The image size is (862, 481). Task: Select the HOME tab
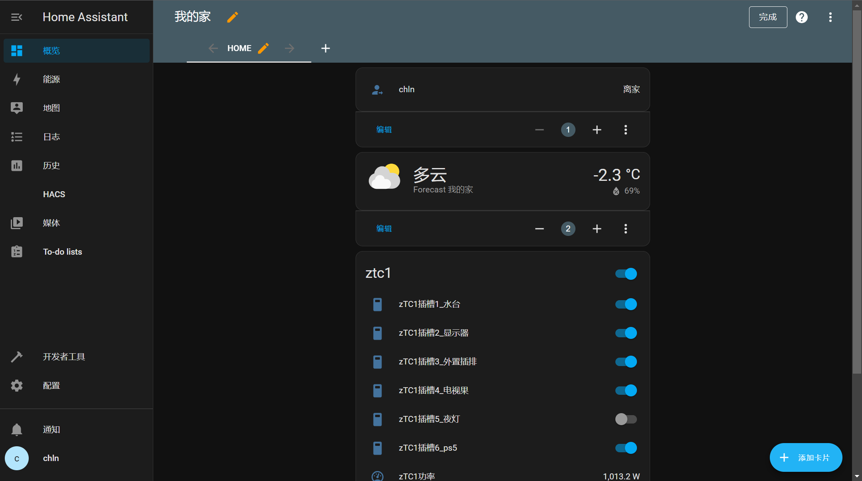(239, 48)
